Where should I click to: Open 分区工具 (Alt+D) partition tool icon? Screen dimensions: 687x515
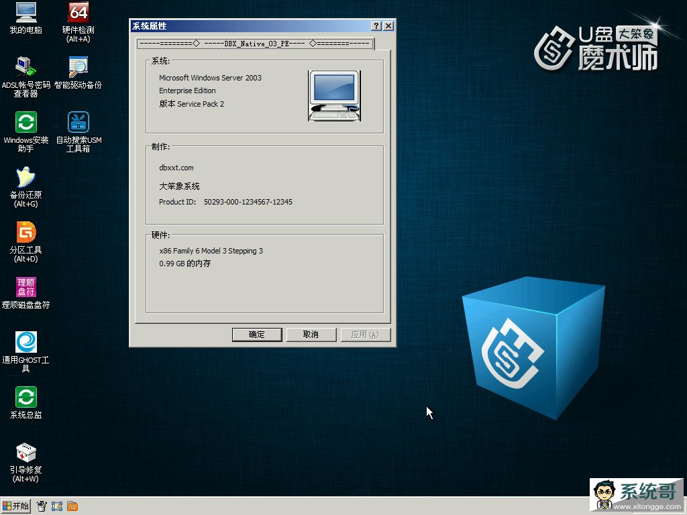[26, 242]
